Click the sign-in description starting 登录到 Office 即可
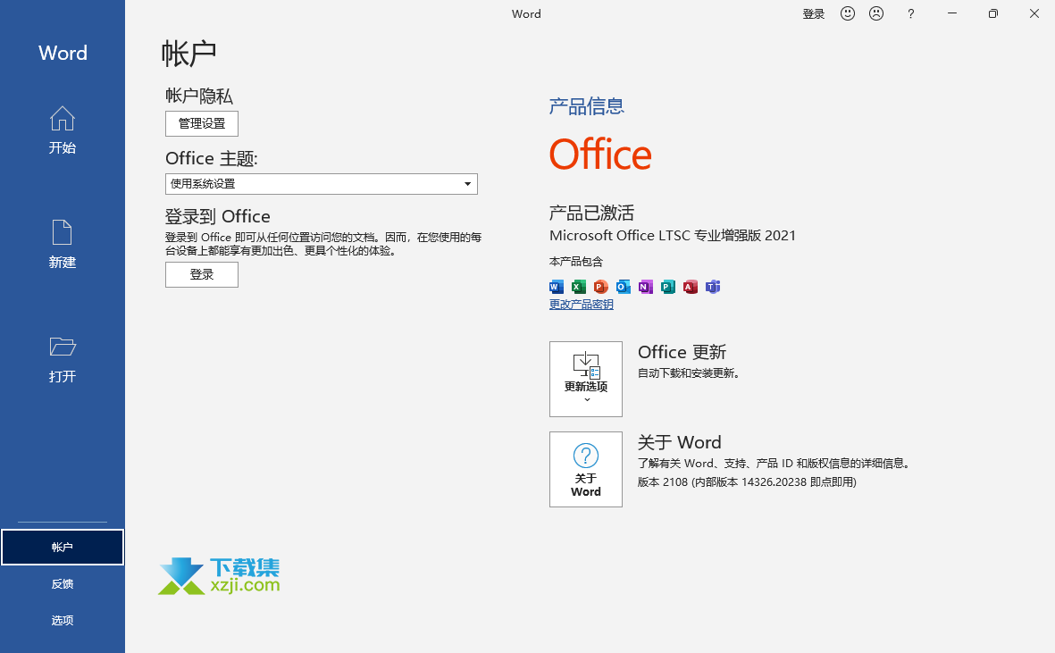This screenshot has width=1055, height=653. [x=323, y=244]
